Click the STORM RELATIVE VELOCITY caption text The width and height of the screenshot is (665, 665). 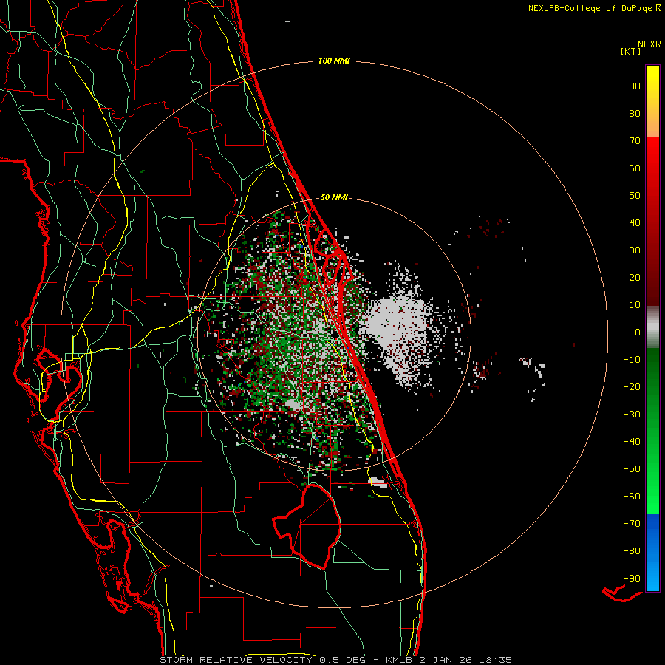coord(236,660)
